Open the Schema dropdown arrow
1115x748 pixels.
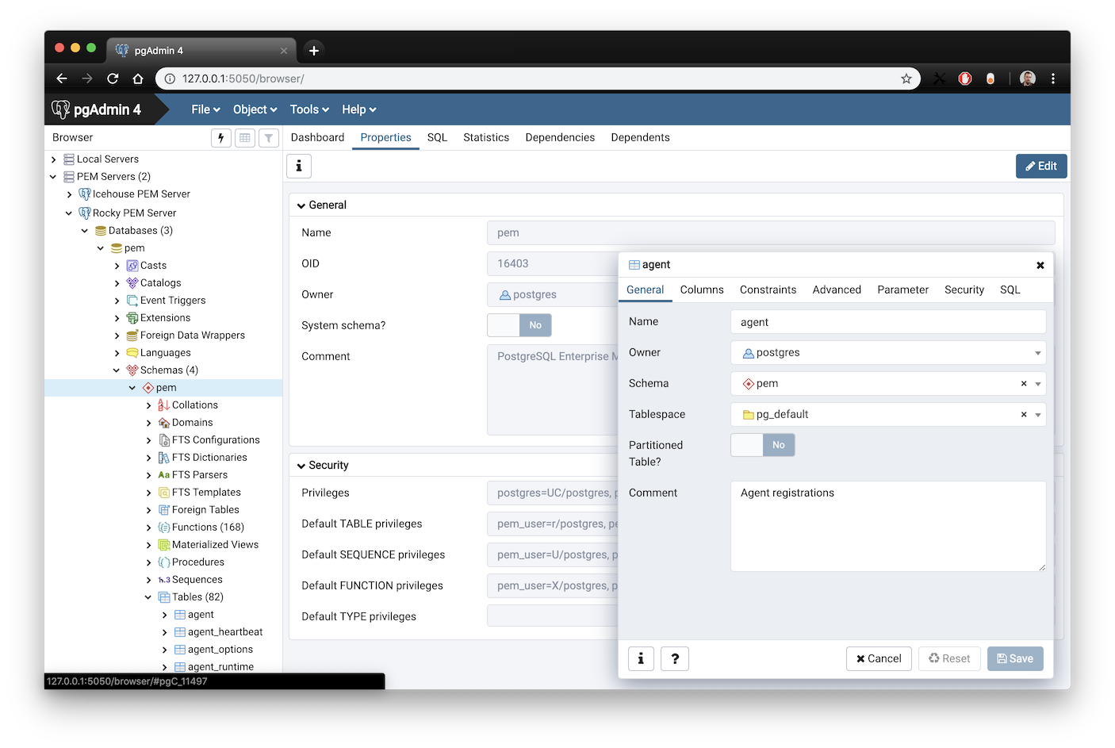point(1038,384)
